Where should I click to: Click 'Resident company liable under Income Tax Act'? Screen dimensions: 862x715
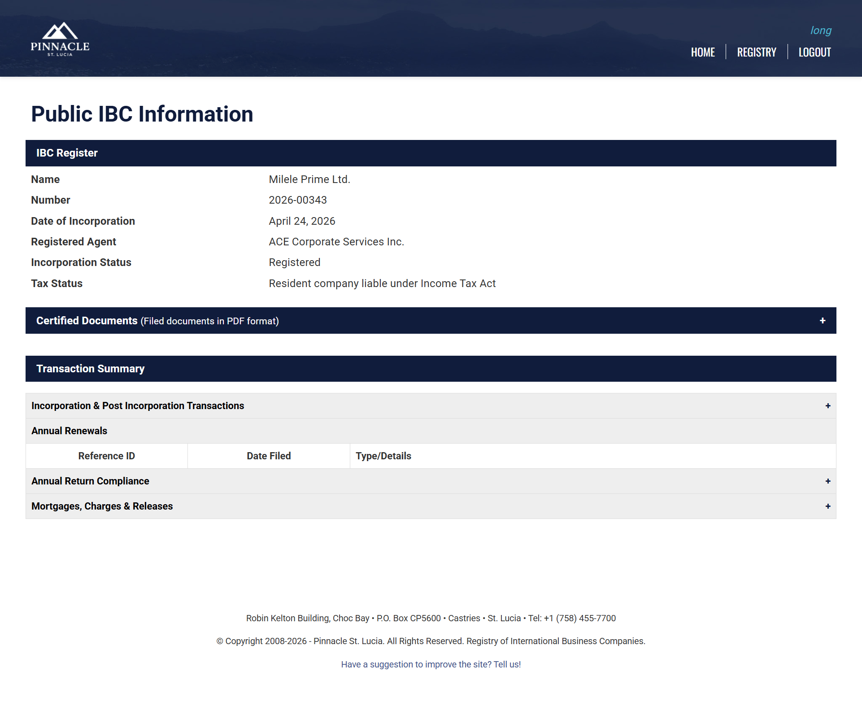pos(382,283)
